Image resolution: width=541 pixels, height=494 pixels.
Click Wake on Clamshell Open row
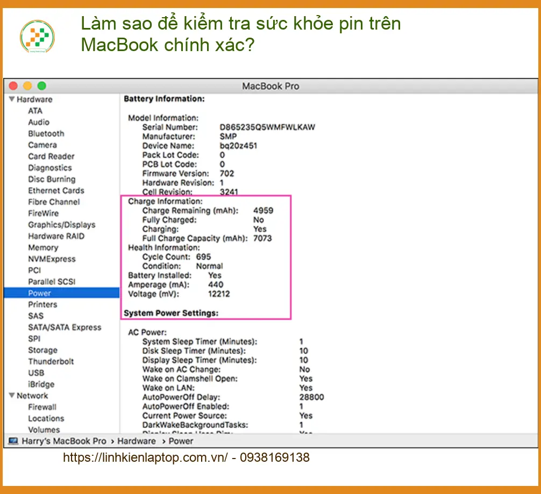pyautogui.click(x=227, y=378)
